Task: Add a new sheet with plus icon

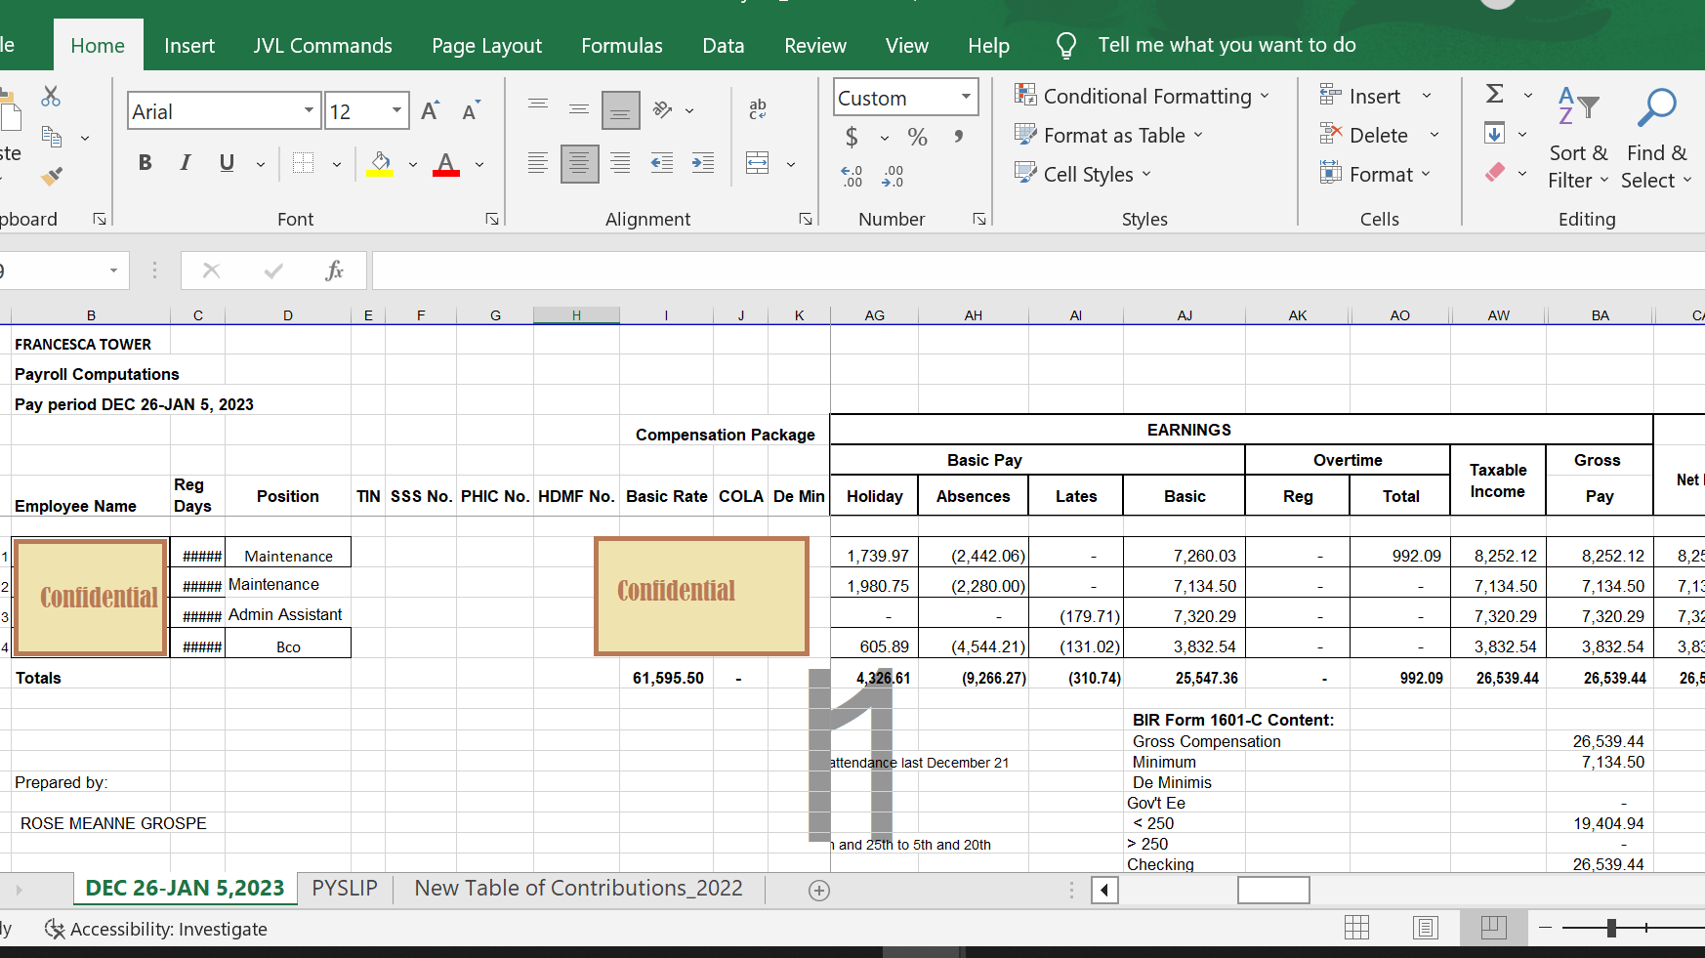Action: point(819,890)
